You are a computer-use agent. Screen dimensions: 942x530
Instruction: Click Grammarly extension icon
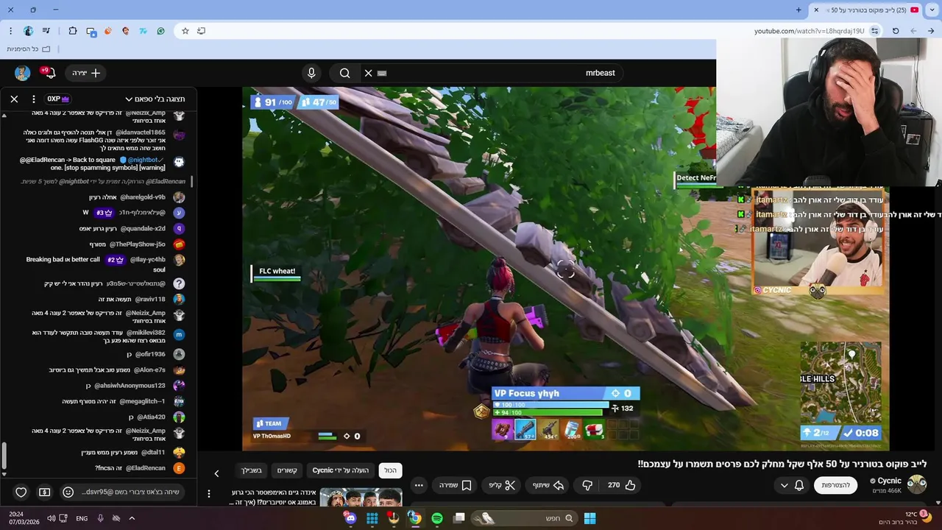tap(160, 31)
